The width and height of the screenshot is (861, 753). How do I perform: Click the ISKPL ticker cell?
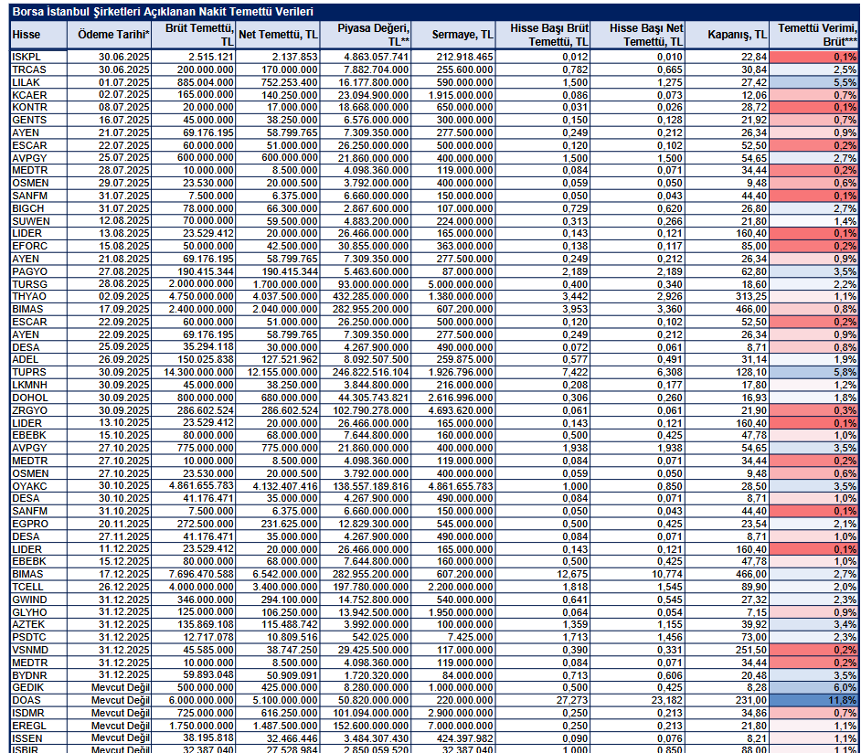coord(39,57)
